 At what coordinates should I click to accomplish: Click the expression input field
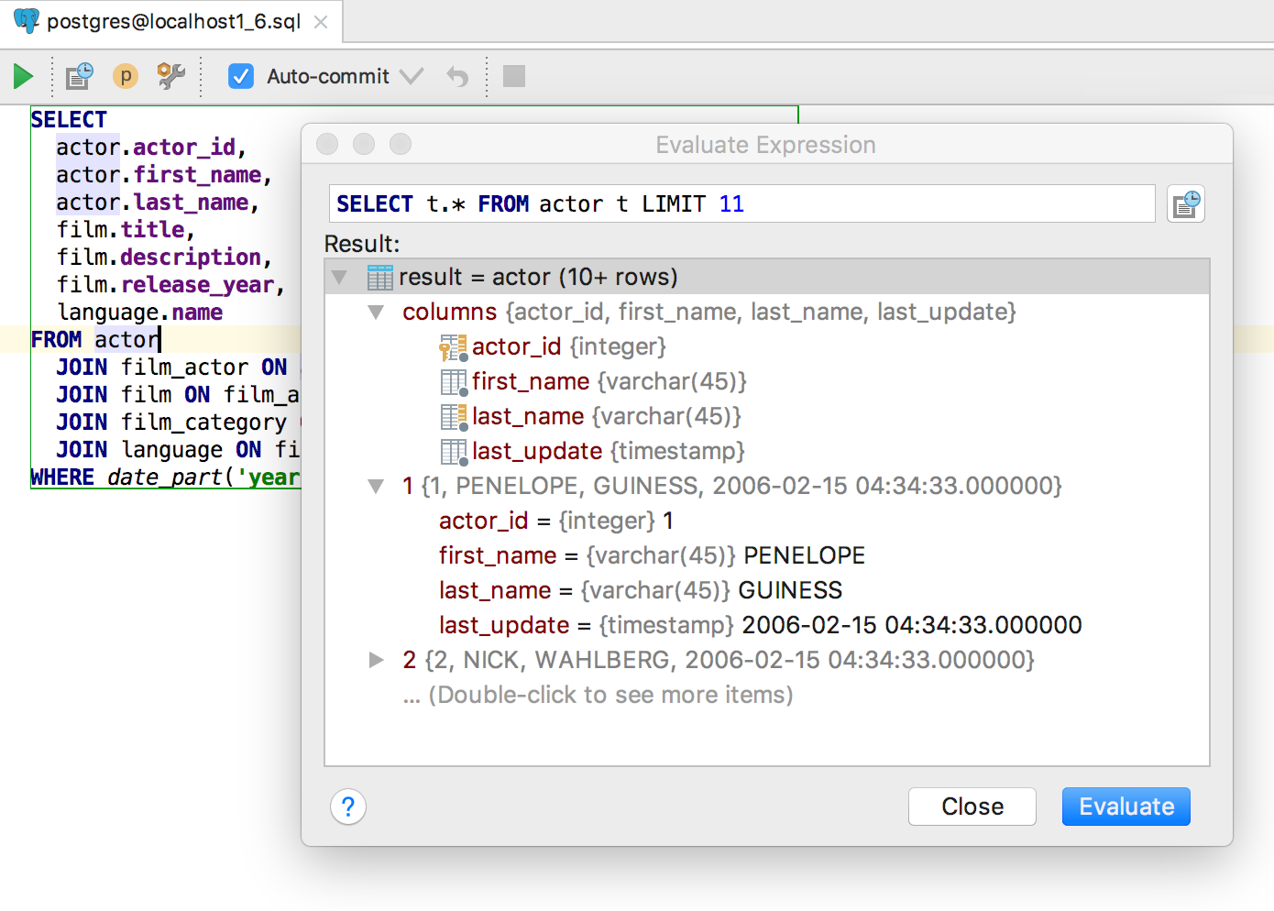(x=742, y=203)
